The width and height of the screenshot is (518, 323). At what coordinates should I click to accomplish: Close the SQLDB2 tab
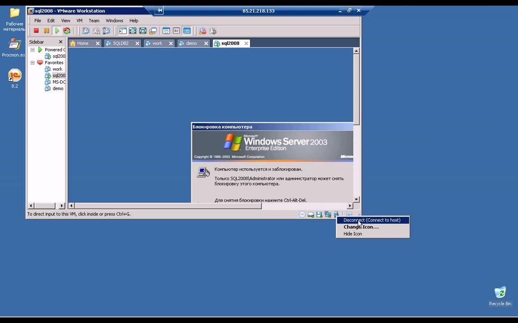tap(137, 43)
